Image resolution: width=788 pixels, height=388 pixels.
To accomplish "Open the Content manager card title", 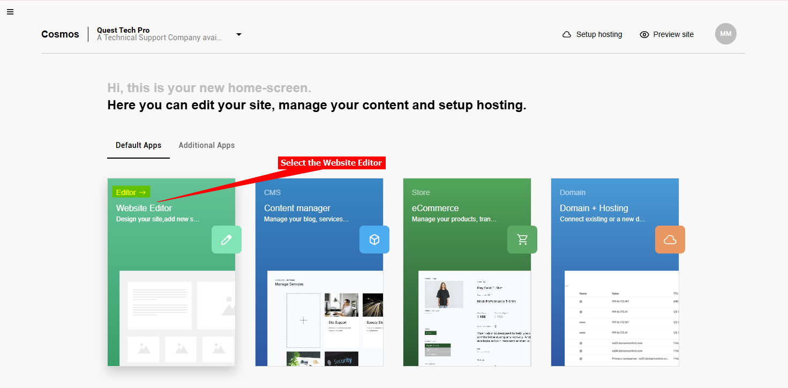I will [x=297, y=208].
